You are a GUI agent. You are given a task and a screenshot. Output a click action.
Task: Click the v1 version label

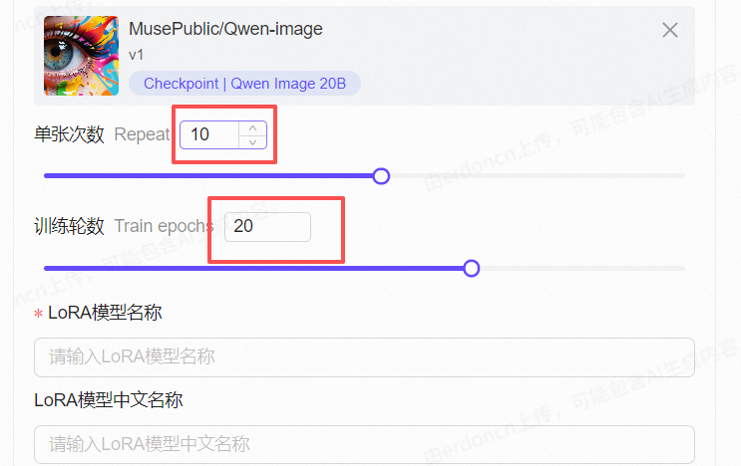pyautogui.click(x=136, y=55)
